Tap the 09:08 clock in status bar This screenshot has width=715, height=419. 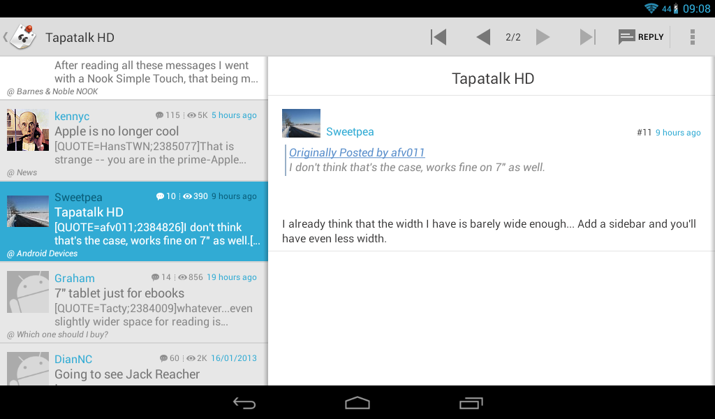696,8
